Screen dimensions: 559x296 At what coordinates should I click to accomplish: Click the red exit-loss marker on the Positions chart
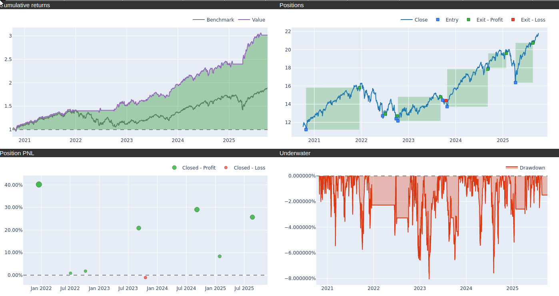(x=446, y=101)
